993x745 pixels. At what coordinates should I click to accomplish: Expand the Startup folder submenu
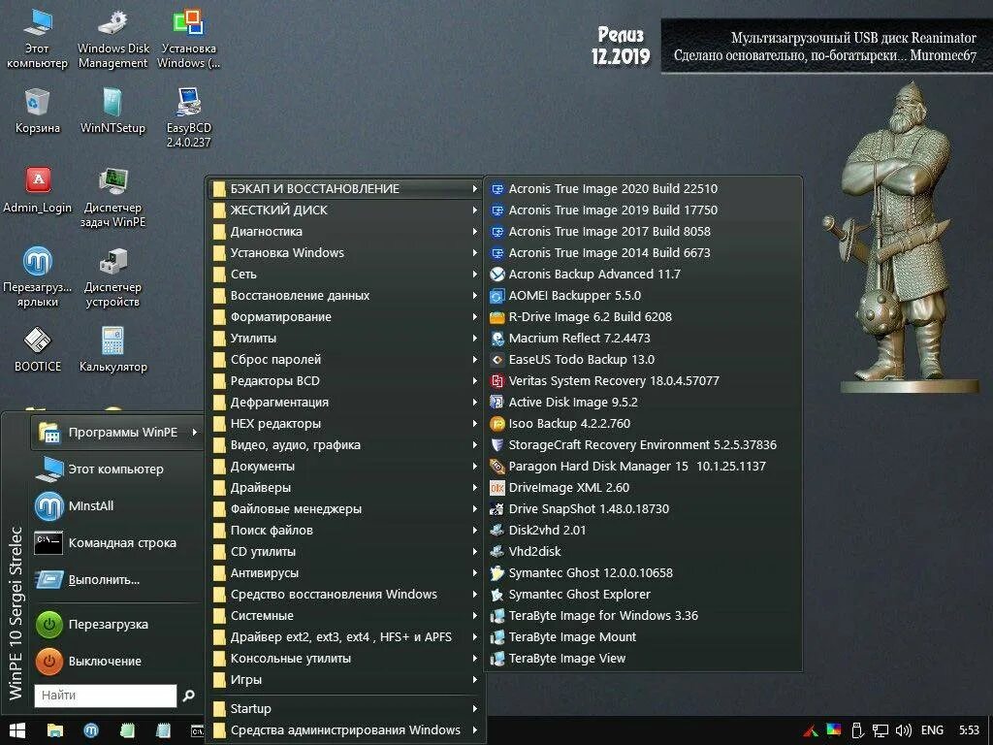345,709
